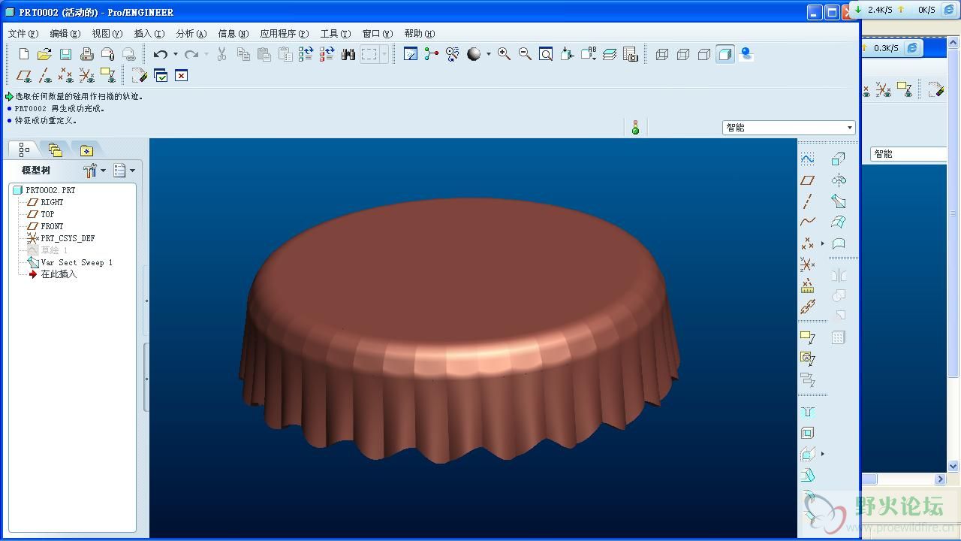961x541 pixels.
Task: Open model tree settings dropdown
Action: [95, 171]
